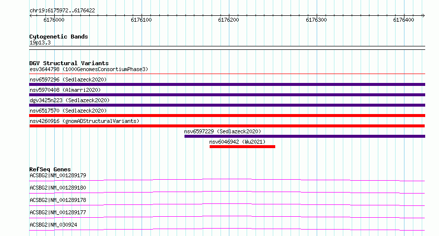Viewport: 439px width, 236px height.
Task: Open variant nsv4260916 (gnomADStructuralVariants) label
Action: 84,121
